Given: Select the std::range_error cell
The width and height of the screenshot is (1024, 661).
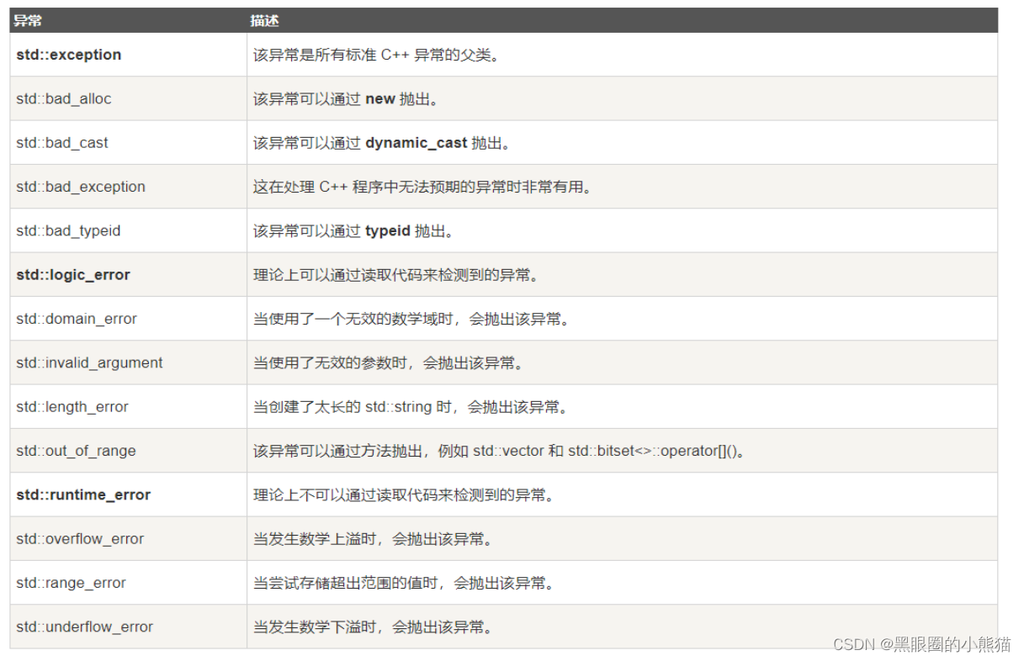Looking at the screenshot, I should coord(128,583).
